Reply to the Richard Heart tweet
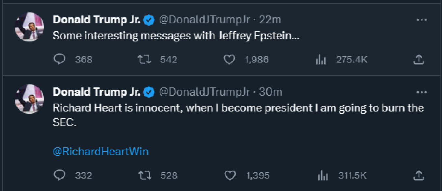 60,175
